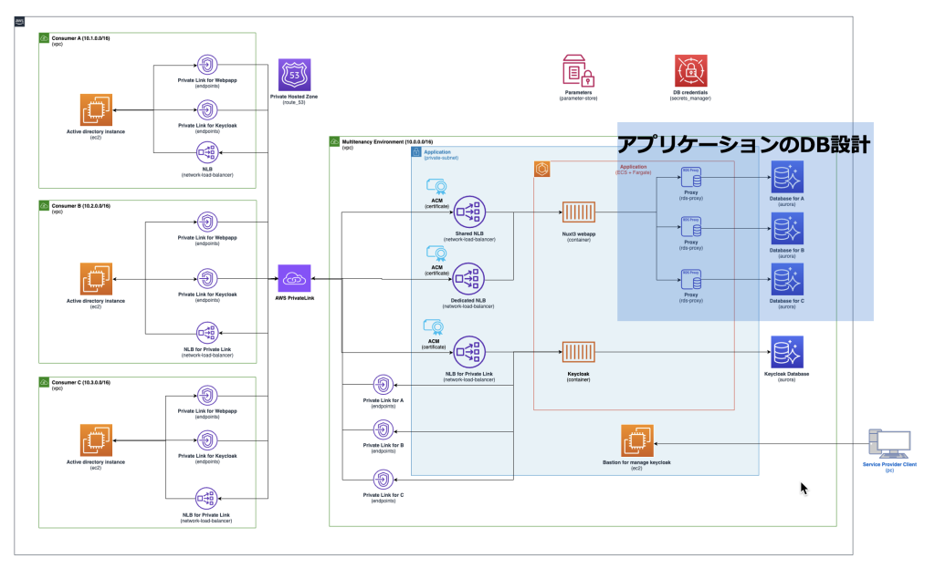Select Consumer C's Active directory instance icon
Image resolution: width=935 pixels, height=579 pixels.
click(x=96, y=440)
